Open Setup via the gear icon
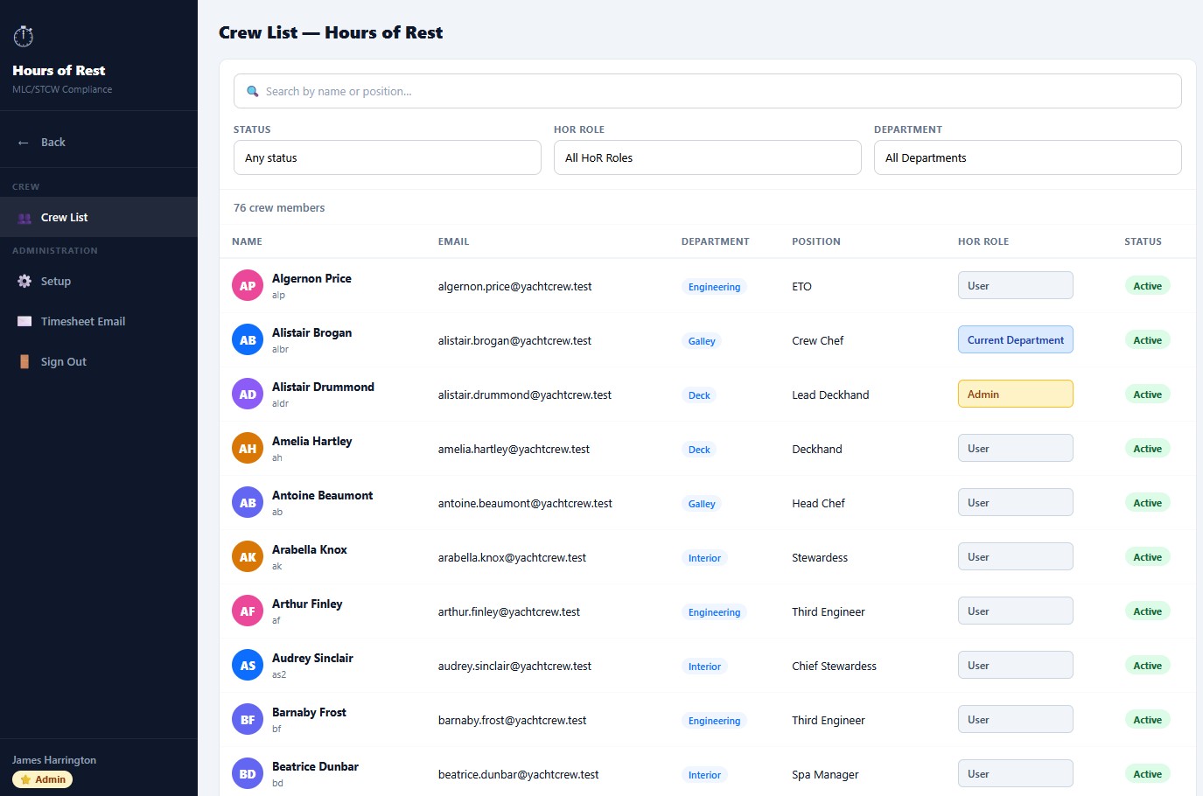The width and height of the screenshot is (1203, 796). (24, 281)
